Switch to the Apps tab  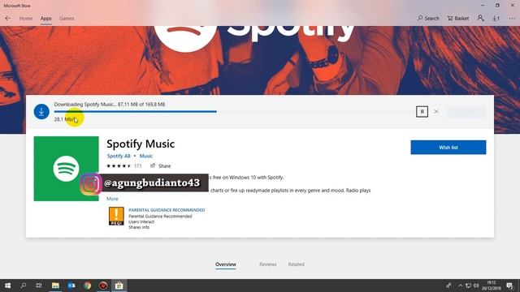(x=45, y=18)
